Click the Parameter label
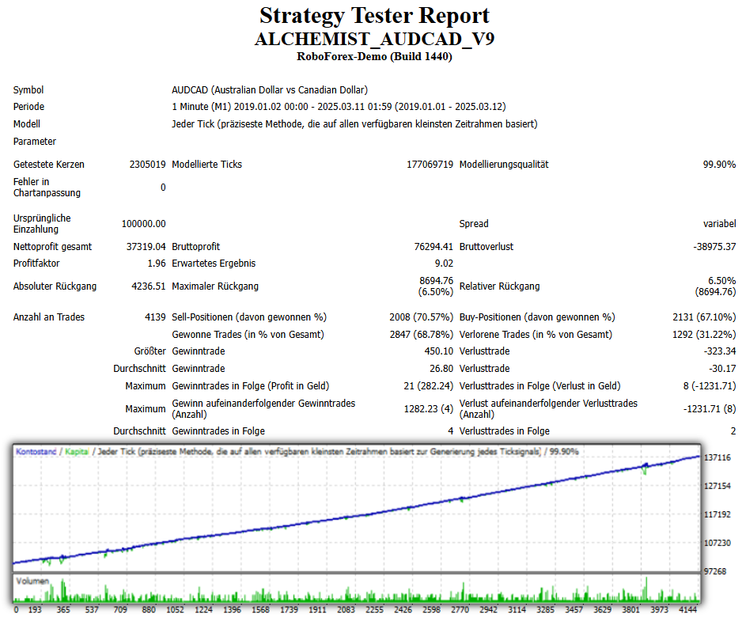Image resolution: width=742 pixels, height=622 pixels. 35,142
